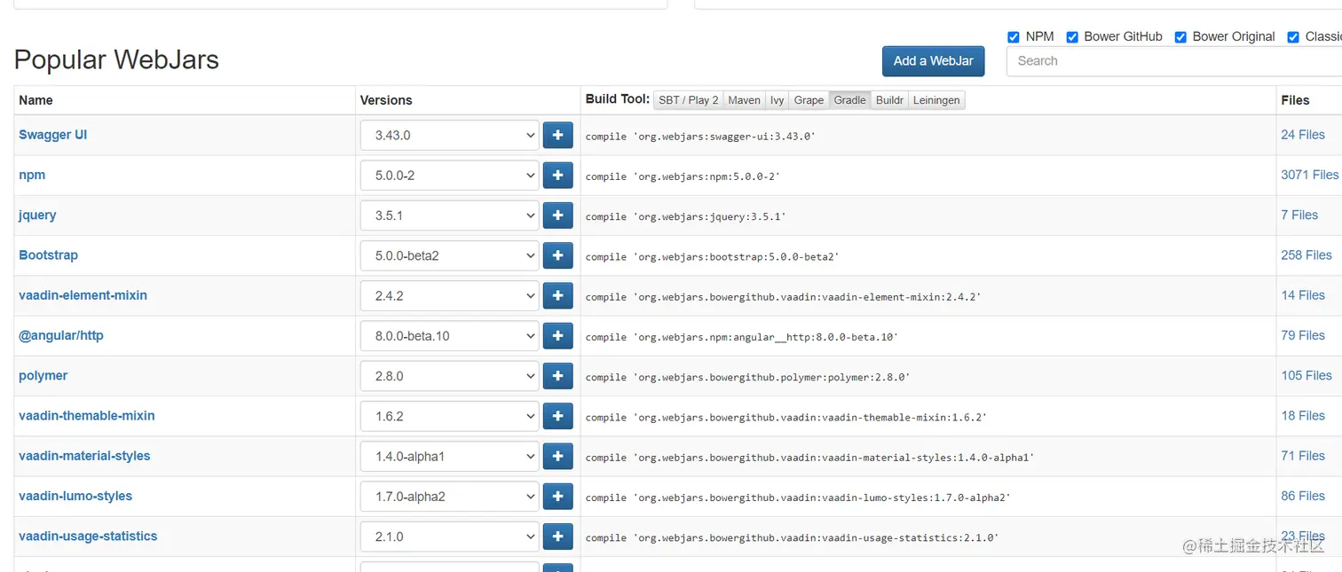View the 258 Files link for Bootstrap
Viewport: 1342px width, 572px height.
(1306, 255)
